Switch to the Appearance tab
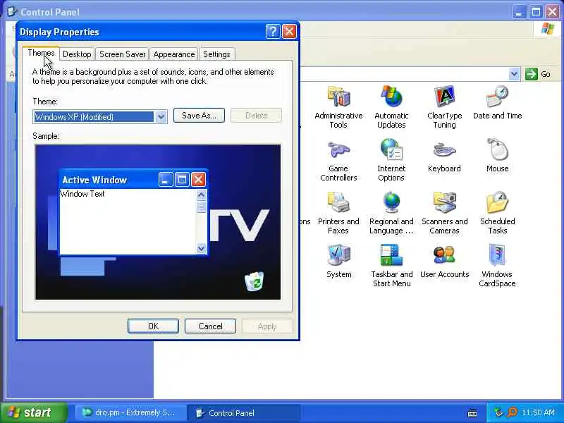Viewport: 564px width, 423px height. (174, 54)
